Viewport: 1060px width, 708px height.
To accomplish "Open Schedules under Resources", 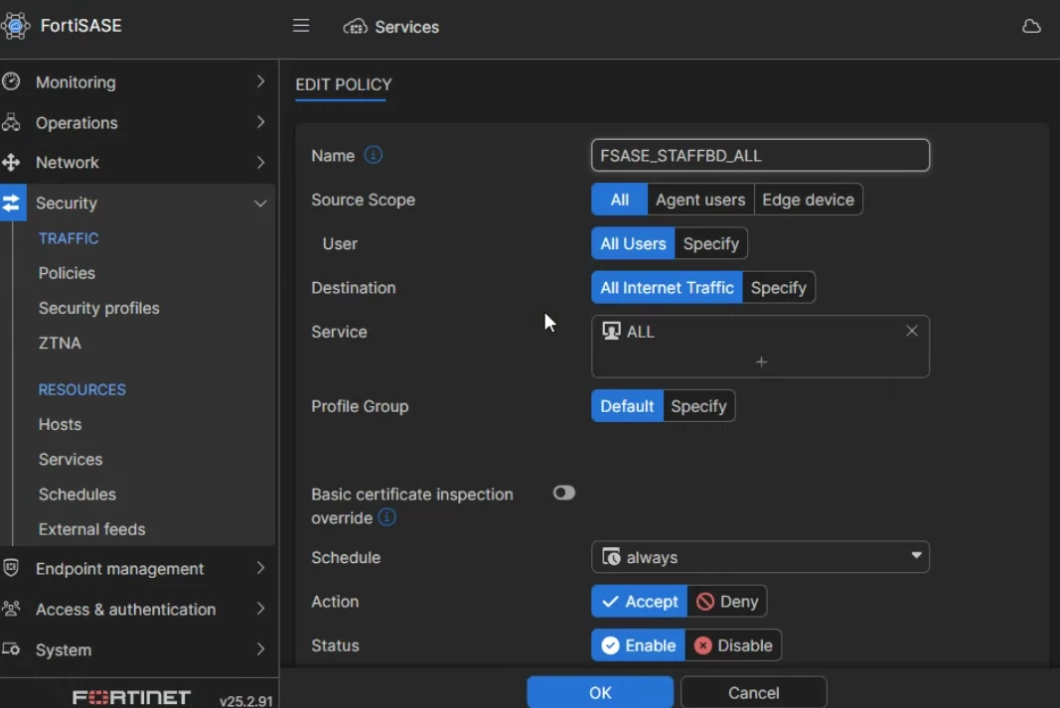I will 77,495.
